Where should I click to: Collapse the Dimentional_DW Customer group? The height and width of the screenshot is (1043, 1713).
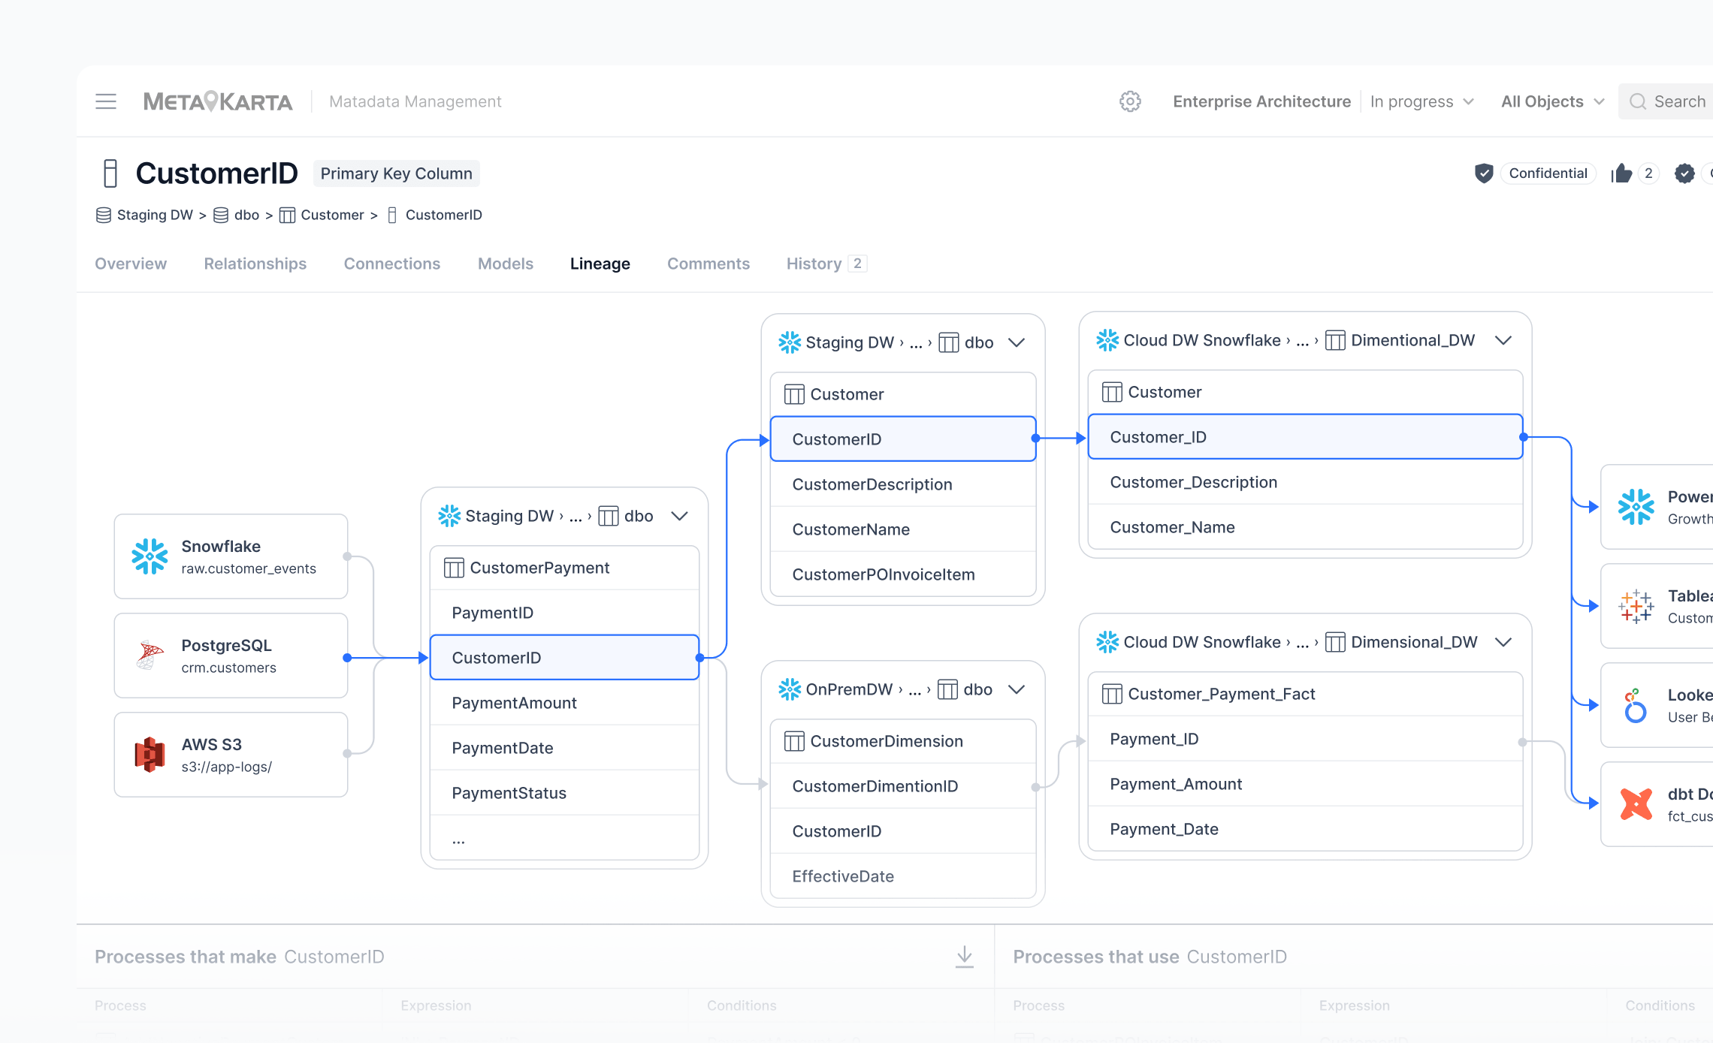point(1503,340)
